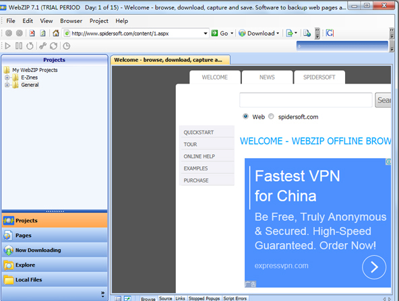
Task: Refresh the current page icon
Action: pyautogui.click(x=42, y=33)
